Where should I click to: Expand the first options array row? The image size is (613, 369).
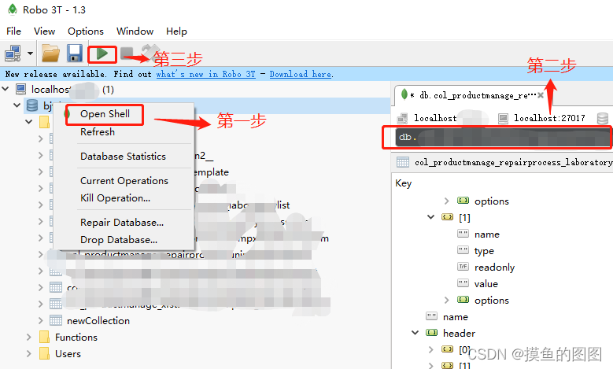[446, 201]
